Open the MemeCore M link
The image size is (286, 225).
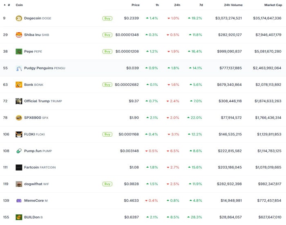(36, 201)
